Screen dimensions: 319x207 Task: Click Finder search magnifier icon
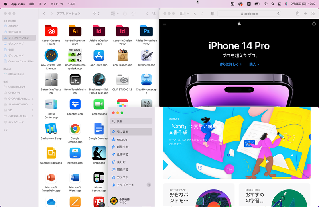[x=154, y=14]
